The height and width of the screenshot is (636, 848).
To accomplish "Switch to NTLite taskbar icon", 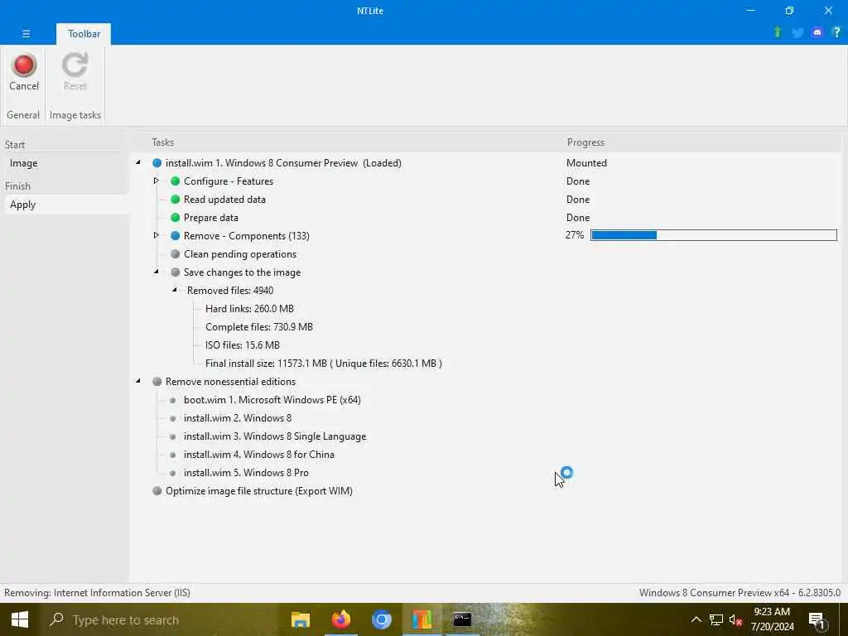I will click(x=422, y=619).
